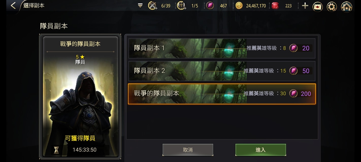Expand the resource bar dropdown triangle
The height and width of the screenshot is (162, 361).
[x=140, y=6]
